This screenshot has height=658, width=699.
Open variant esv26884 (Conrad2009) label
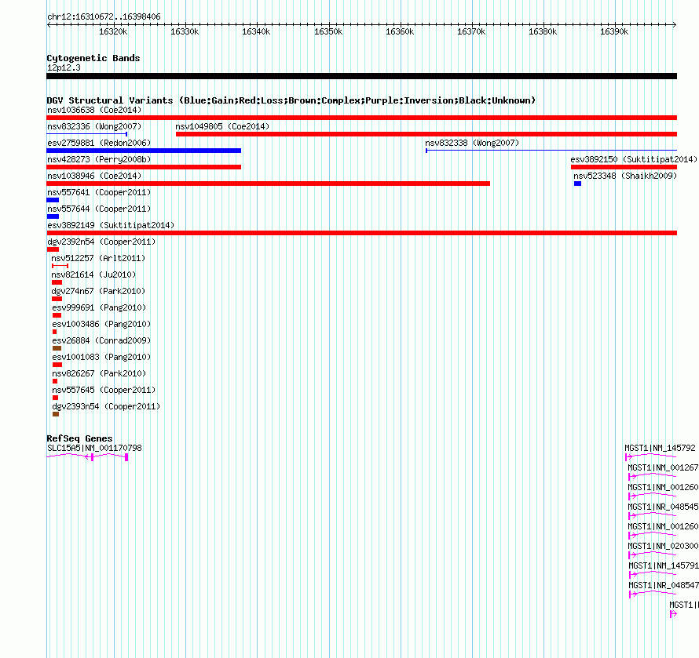click(x=101, y=340)
